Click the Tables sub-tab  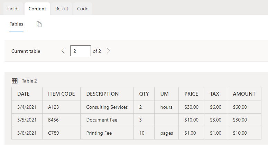(x=16, y=24)
